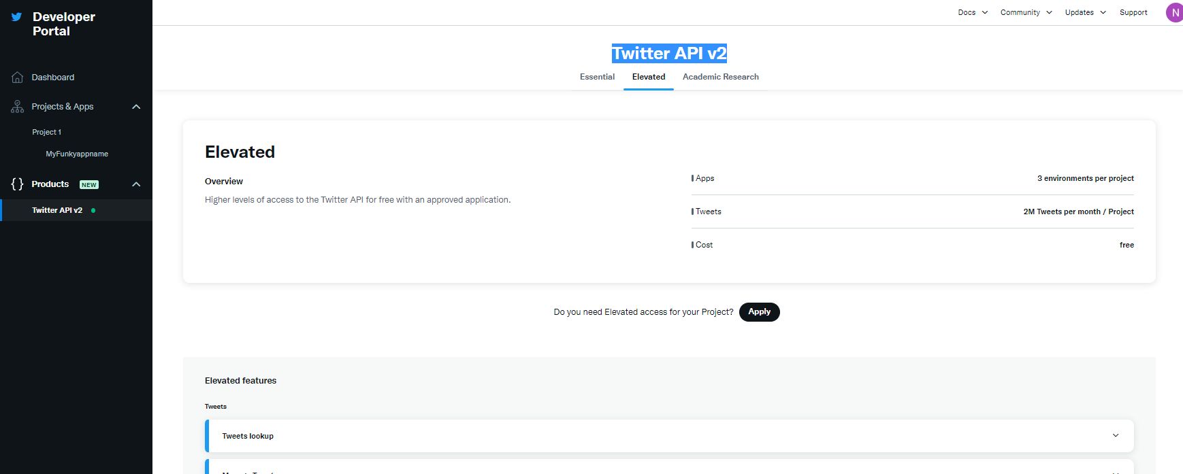Image resolution: width=1183 pixels, height=474 pixels.
Task: Open the Updates dropdown menu
Action: click(1085, 12)
